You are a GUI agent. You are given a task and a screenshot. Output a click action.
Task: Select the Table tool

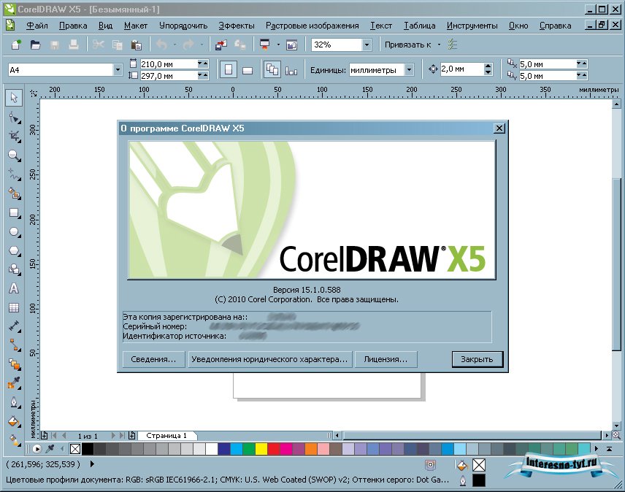14,307
